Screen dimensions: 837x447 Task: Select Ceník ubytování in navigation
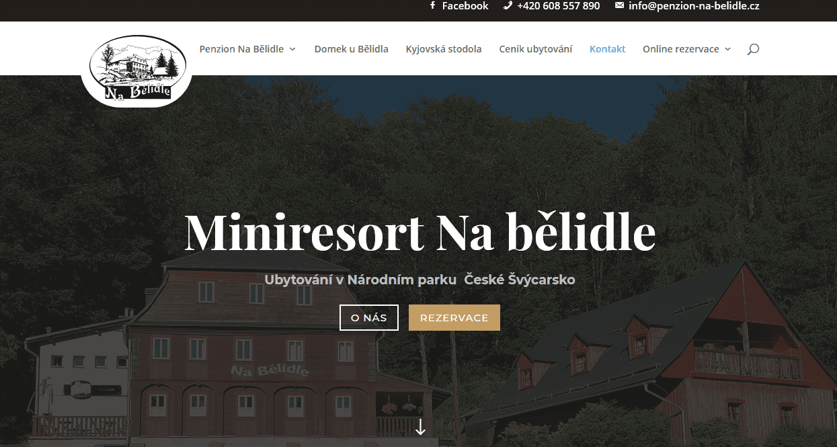click(536, 49)
